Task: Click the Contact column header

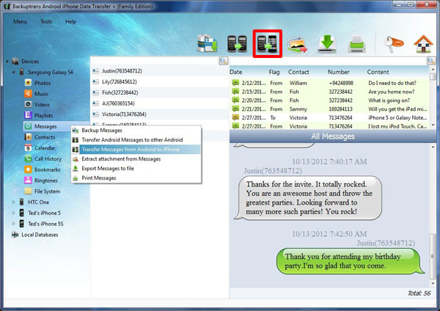Action: (298, 72)
